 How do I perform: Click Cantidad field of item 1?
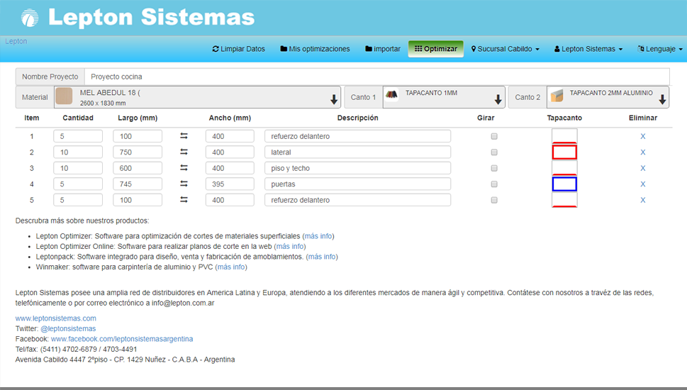point(78,136)
